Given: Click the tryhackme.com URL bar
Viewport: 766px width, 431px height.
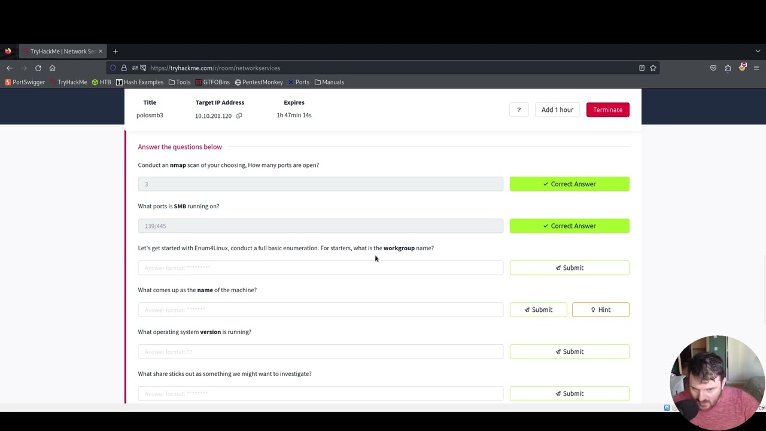Looking at the screenshot, I should point(383,68).
